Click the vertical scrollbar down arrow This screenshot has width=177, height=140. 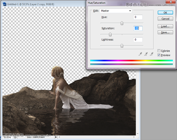tap(137, 134)
